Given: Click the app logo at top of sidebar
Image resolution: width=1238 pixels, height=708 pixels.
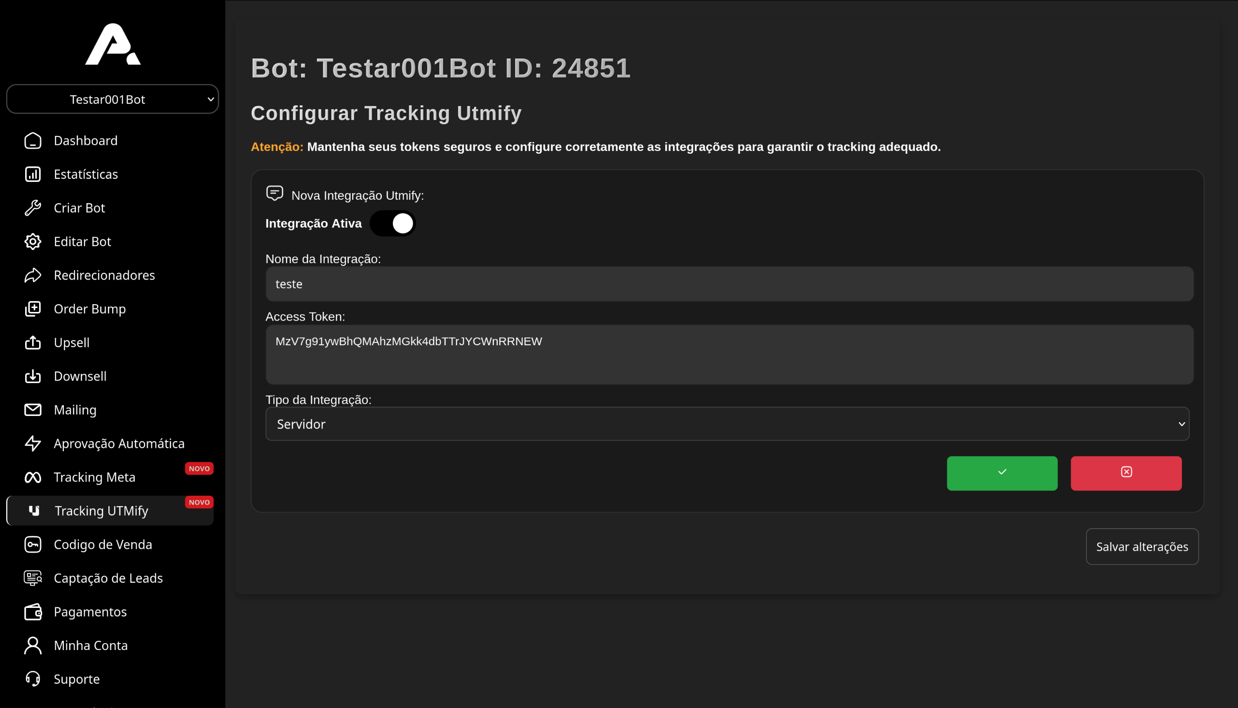Looking at the screenshot, I should (x=113, y=44).
